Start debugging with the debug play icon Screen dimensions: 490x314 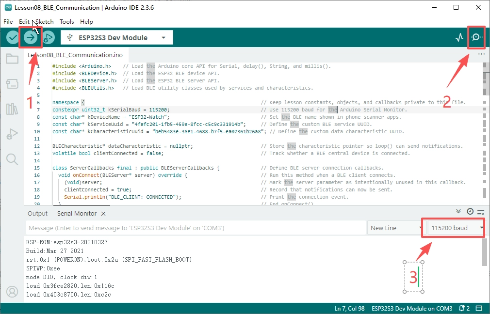click(48, 38)
